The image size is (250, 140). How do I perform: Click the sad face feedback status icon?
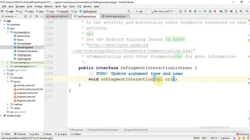pos(244,138)
